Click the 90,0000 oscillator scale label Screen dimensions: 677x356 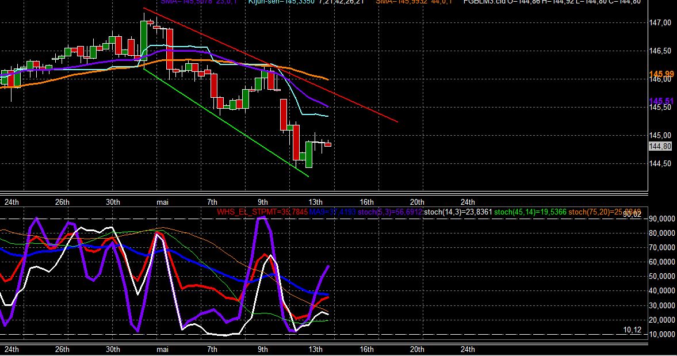point(662,219)
